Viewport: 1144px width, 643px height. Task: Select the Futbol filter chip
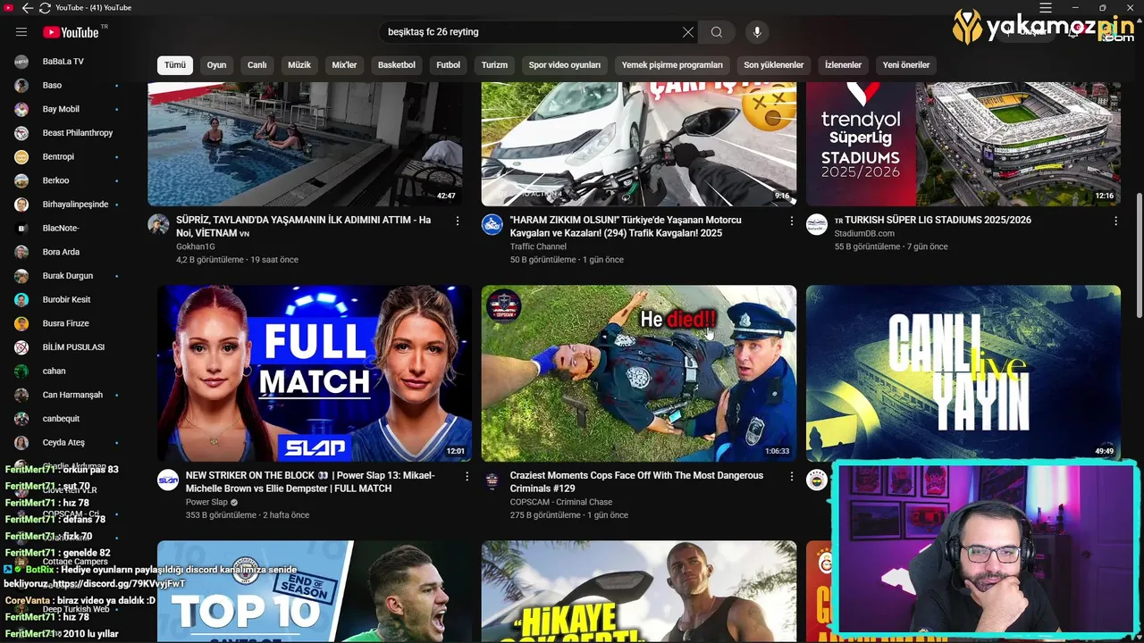[449, 65]
